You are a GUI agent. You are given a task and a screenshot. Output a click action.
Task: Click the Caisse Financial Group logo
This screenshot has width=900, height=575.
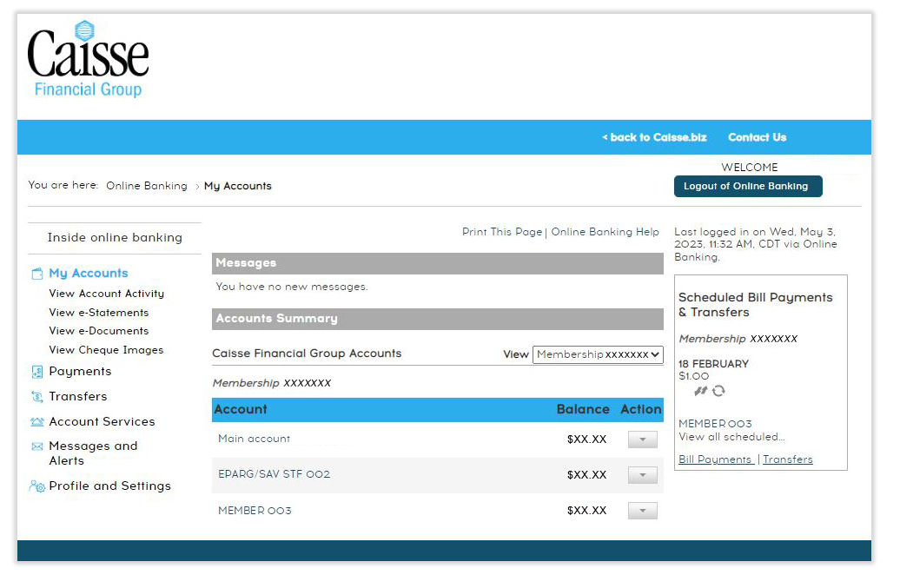(x=88, y=59)
